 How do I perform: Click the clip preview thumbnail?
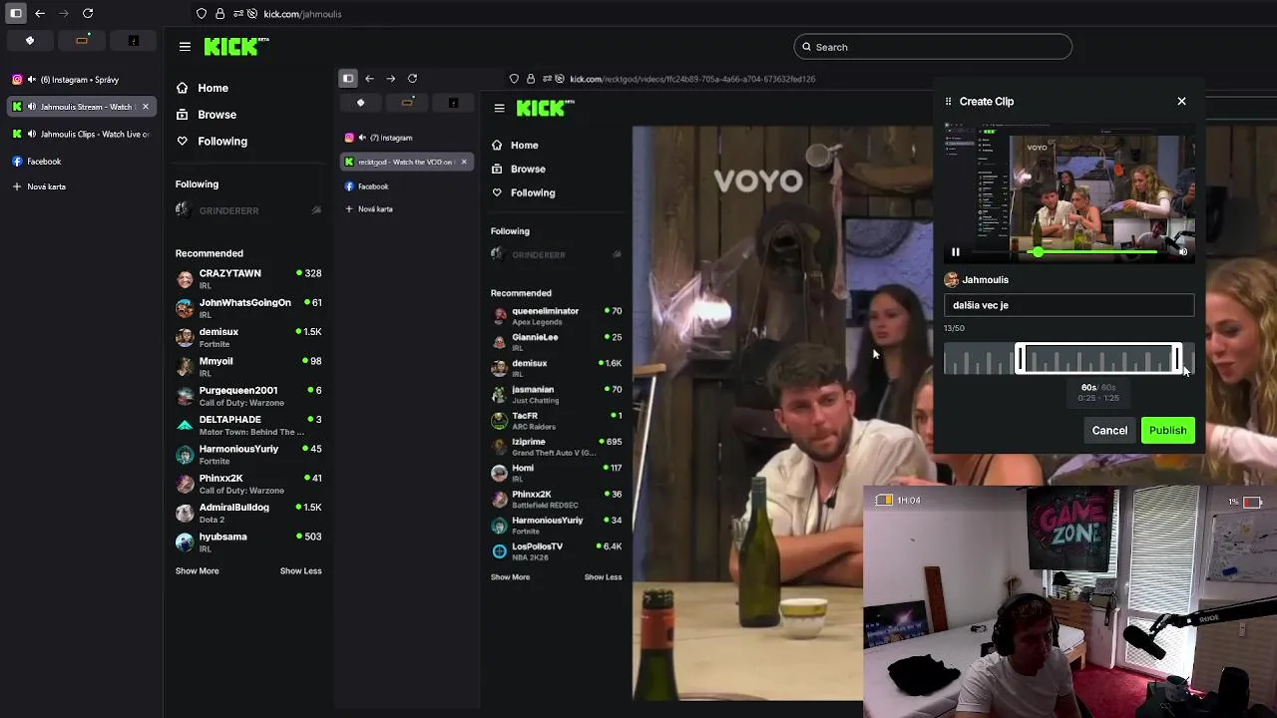point(1068,193)
